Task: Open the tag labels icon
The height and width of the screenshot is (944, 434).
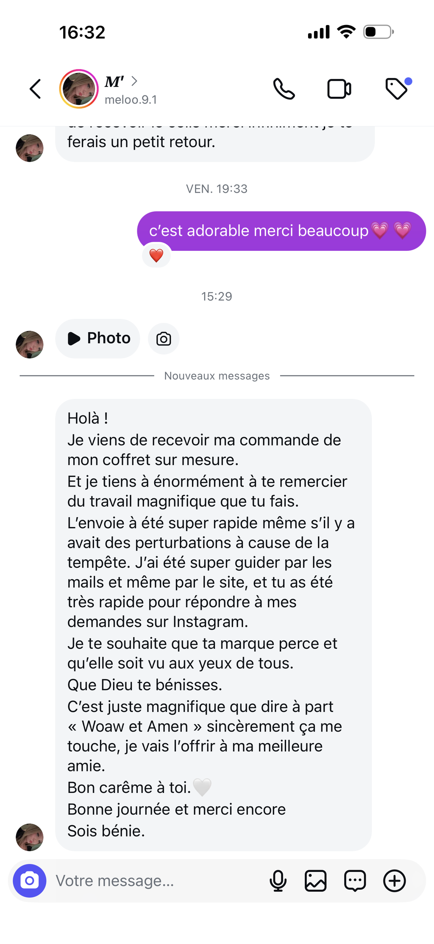Action: [x=397, y=89]
